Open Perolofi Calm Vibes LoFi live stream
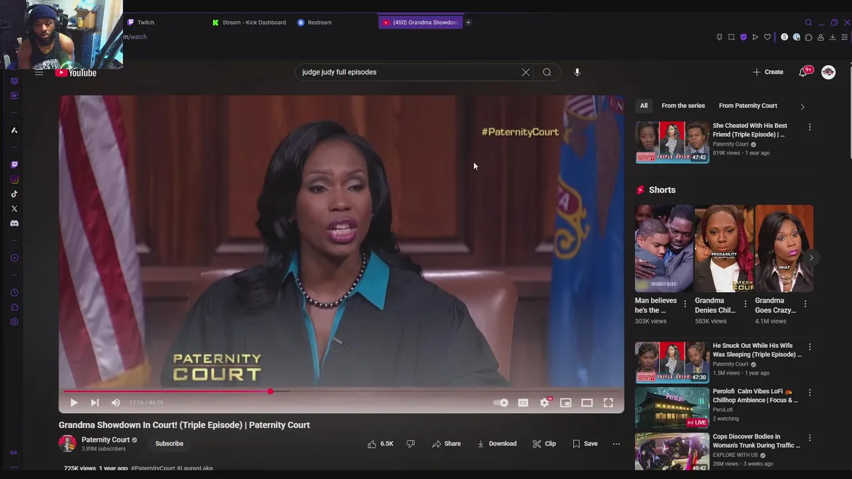This screenshot has width=852, height=479. click(672, 408)
